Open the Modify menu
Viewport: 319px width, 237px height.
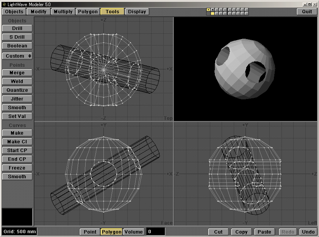click(x=38, y=11)
